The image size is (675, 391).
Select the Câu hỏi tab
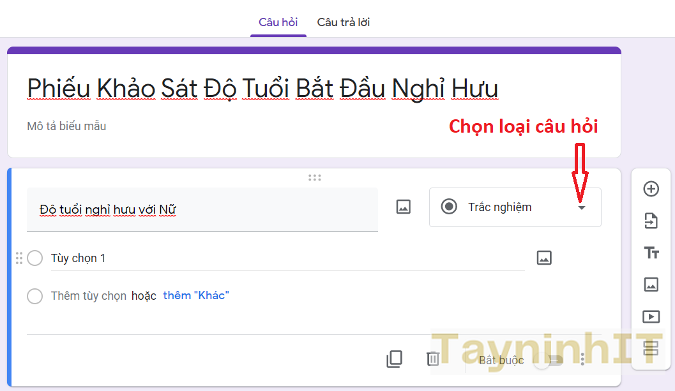coord(278,22)
